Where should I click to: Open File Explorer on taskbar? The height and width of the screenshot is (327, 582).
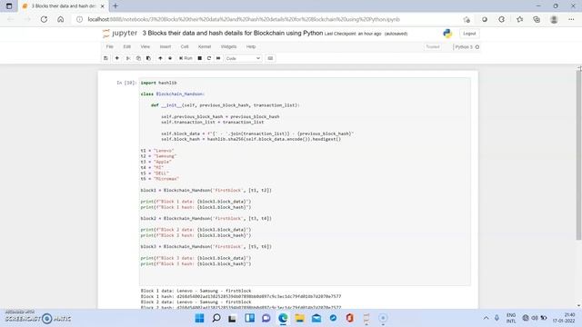[x=299, y=318]
